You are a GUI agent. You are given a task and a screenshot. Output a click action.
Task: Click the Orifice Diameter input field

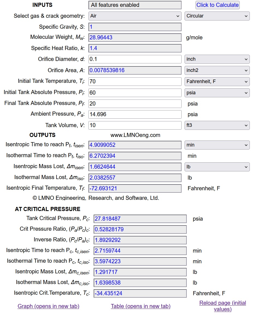pyautogui.click(x=135, y=59)
